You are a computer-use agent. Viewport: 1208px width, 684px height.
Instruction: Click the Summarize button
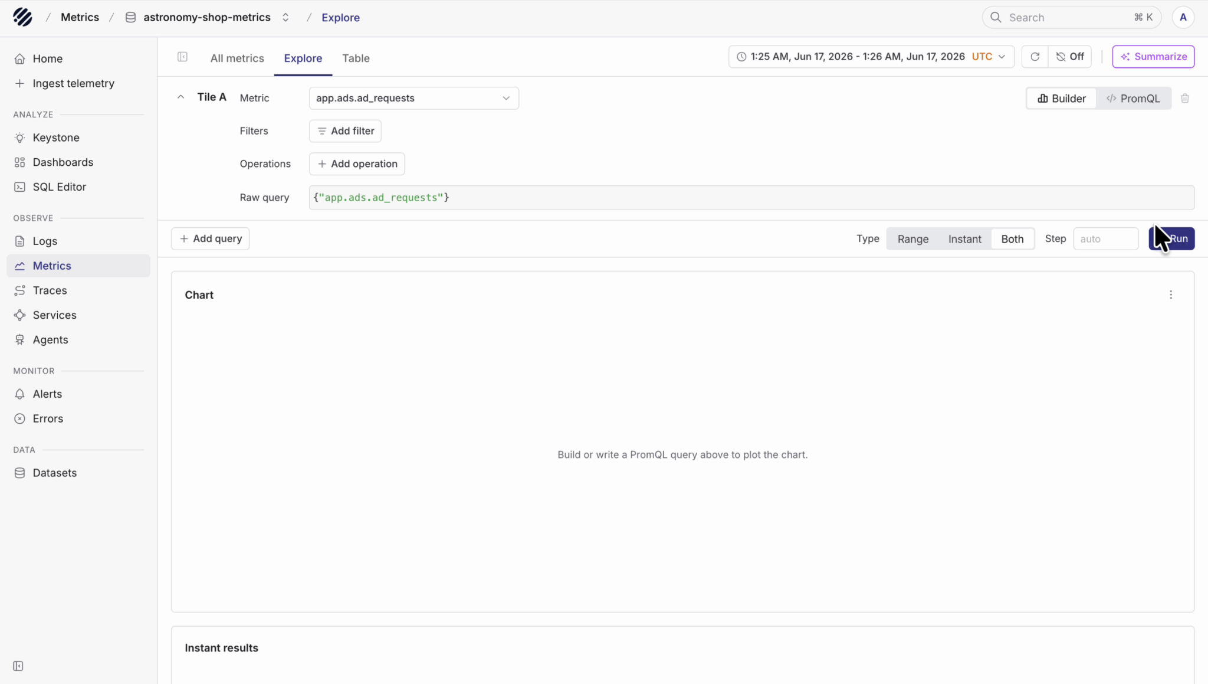[x=1153, y=57]
